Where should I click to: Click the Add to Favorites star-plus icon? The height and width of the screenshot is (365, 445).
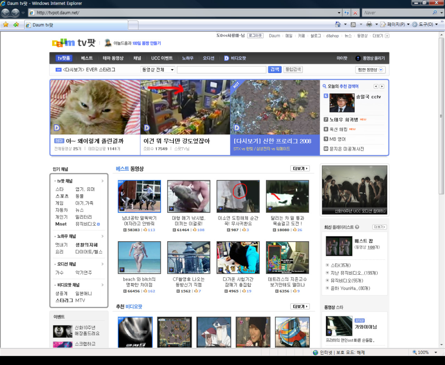tap(16, 25)
